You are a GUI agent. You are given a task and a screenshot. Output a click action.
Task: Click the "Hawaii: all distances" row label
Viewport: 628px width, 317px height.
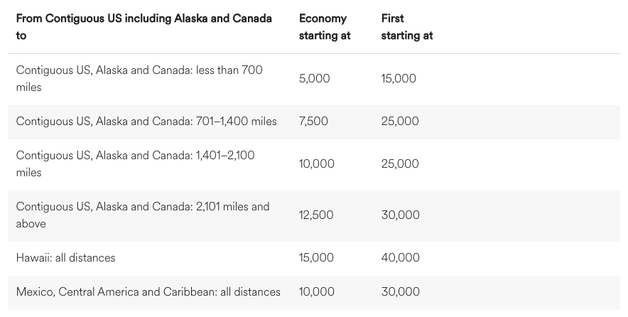[x=65, y=257]
